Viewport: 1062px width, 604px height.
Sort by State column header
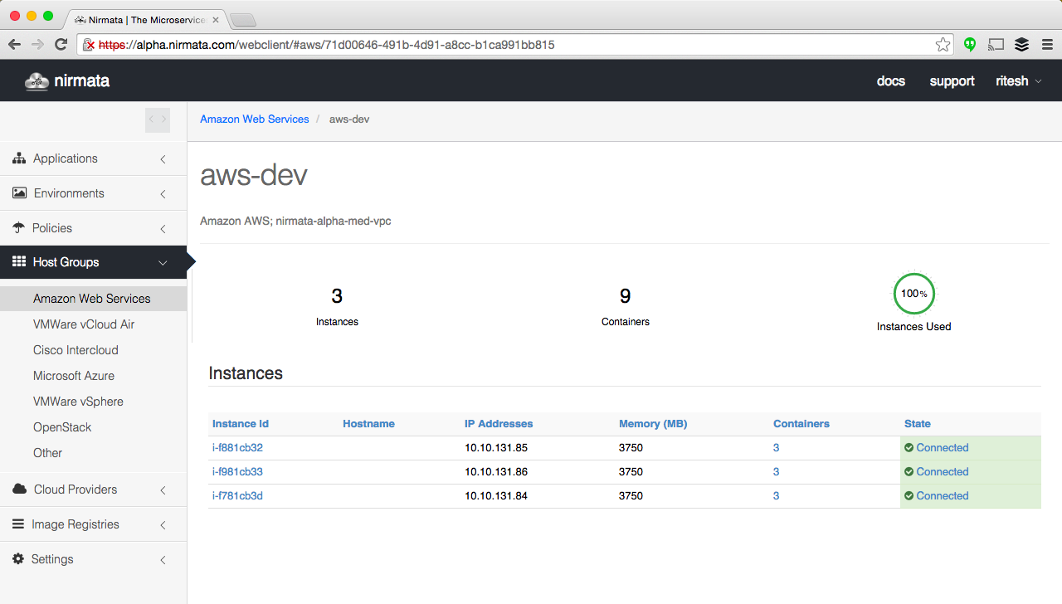(918, 424)
